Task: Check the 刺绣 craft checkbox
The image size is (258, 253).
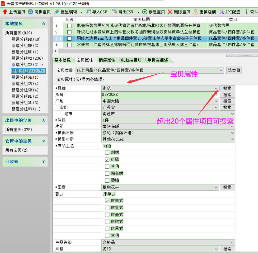Action: coord(107,153)
